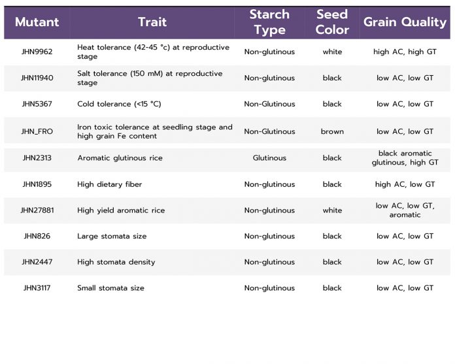Click the High dietary fiber trait cell
Viewport: 455px width, 364px height.
pos(109,184)
